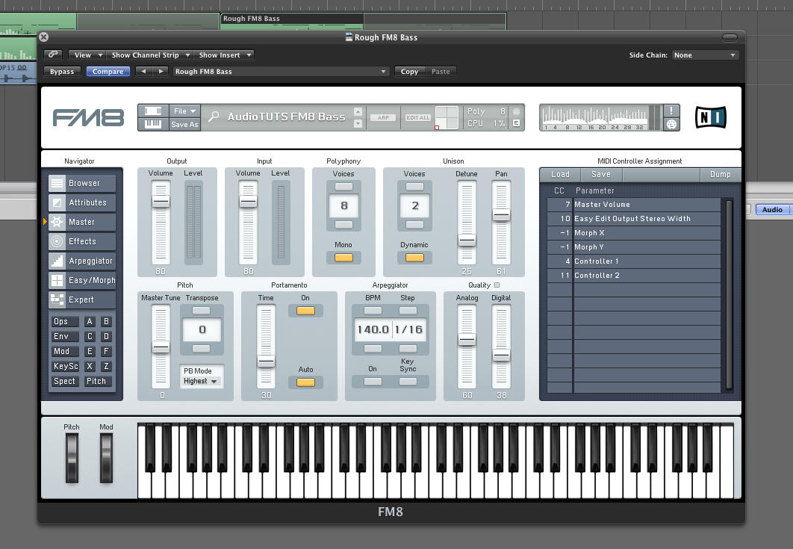The height and width of the screenshot is (549, 793).
Task: Open Browser page icon in Navigator
Action: pyautogui.click(x=57, y=183)
